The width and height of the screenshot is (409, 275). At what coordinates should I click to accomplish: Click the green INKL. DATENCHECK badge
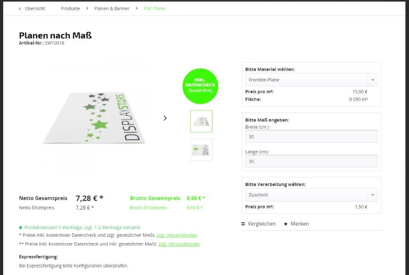click(200, 86)
